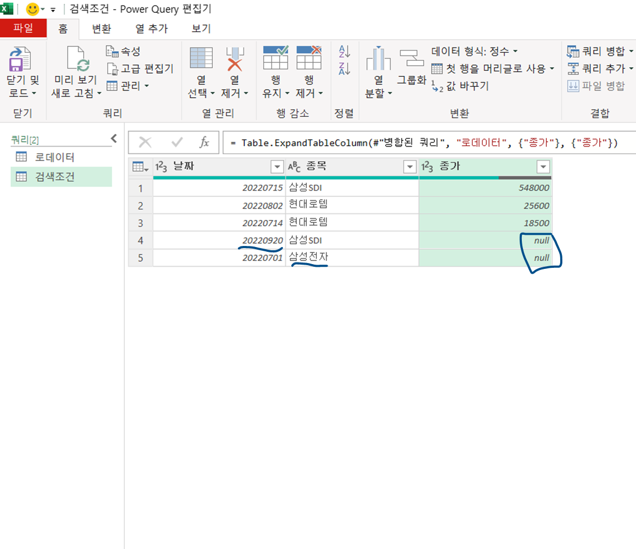The height and width of the screenshot is (549, 636).
Task: Sort descending with Z-A icon
Action: (x=344, y=68)
